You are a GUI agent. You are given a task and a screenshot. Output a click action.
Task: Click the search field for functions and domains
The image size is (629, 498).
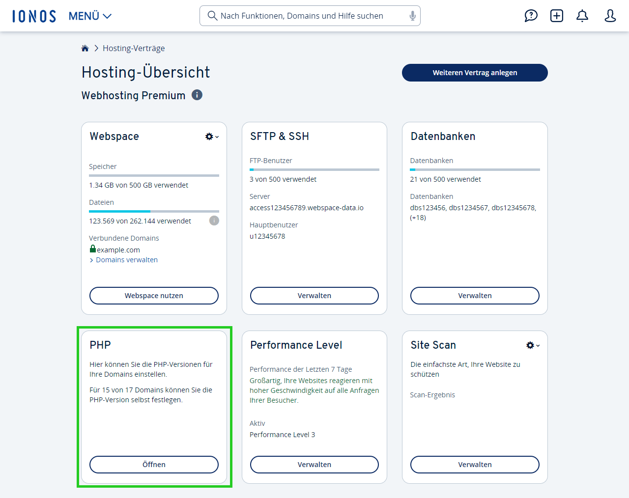[x=310, y=16]
